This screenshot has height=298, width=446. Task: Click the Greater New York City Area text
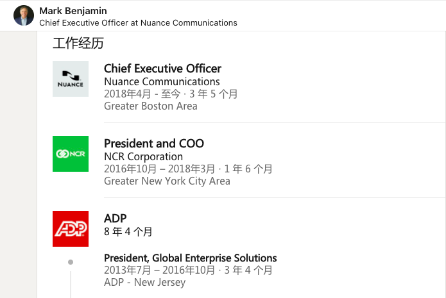(x=167, y=181)
